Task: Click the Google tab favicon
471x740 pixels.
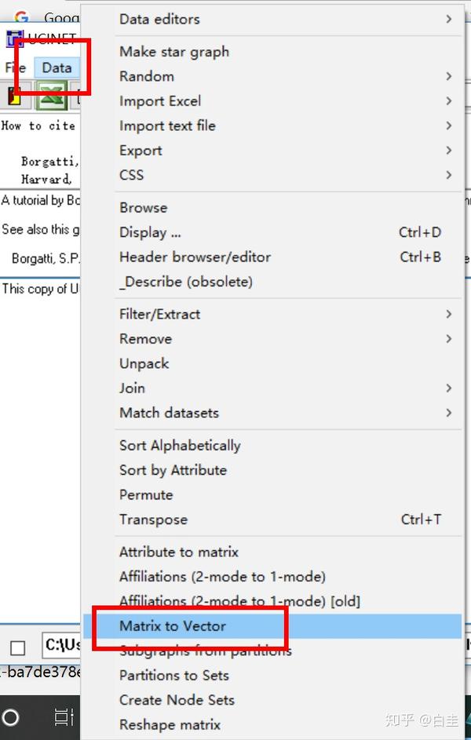Action: point(21,17)
